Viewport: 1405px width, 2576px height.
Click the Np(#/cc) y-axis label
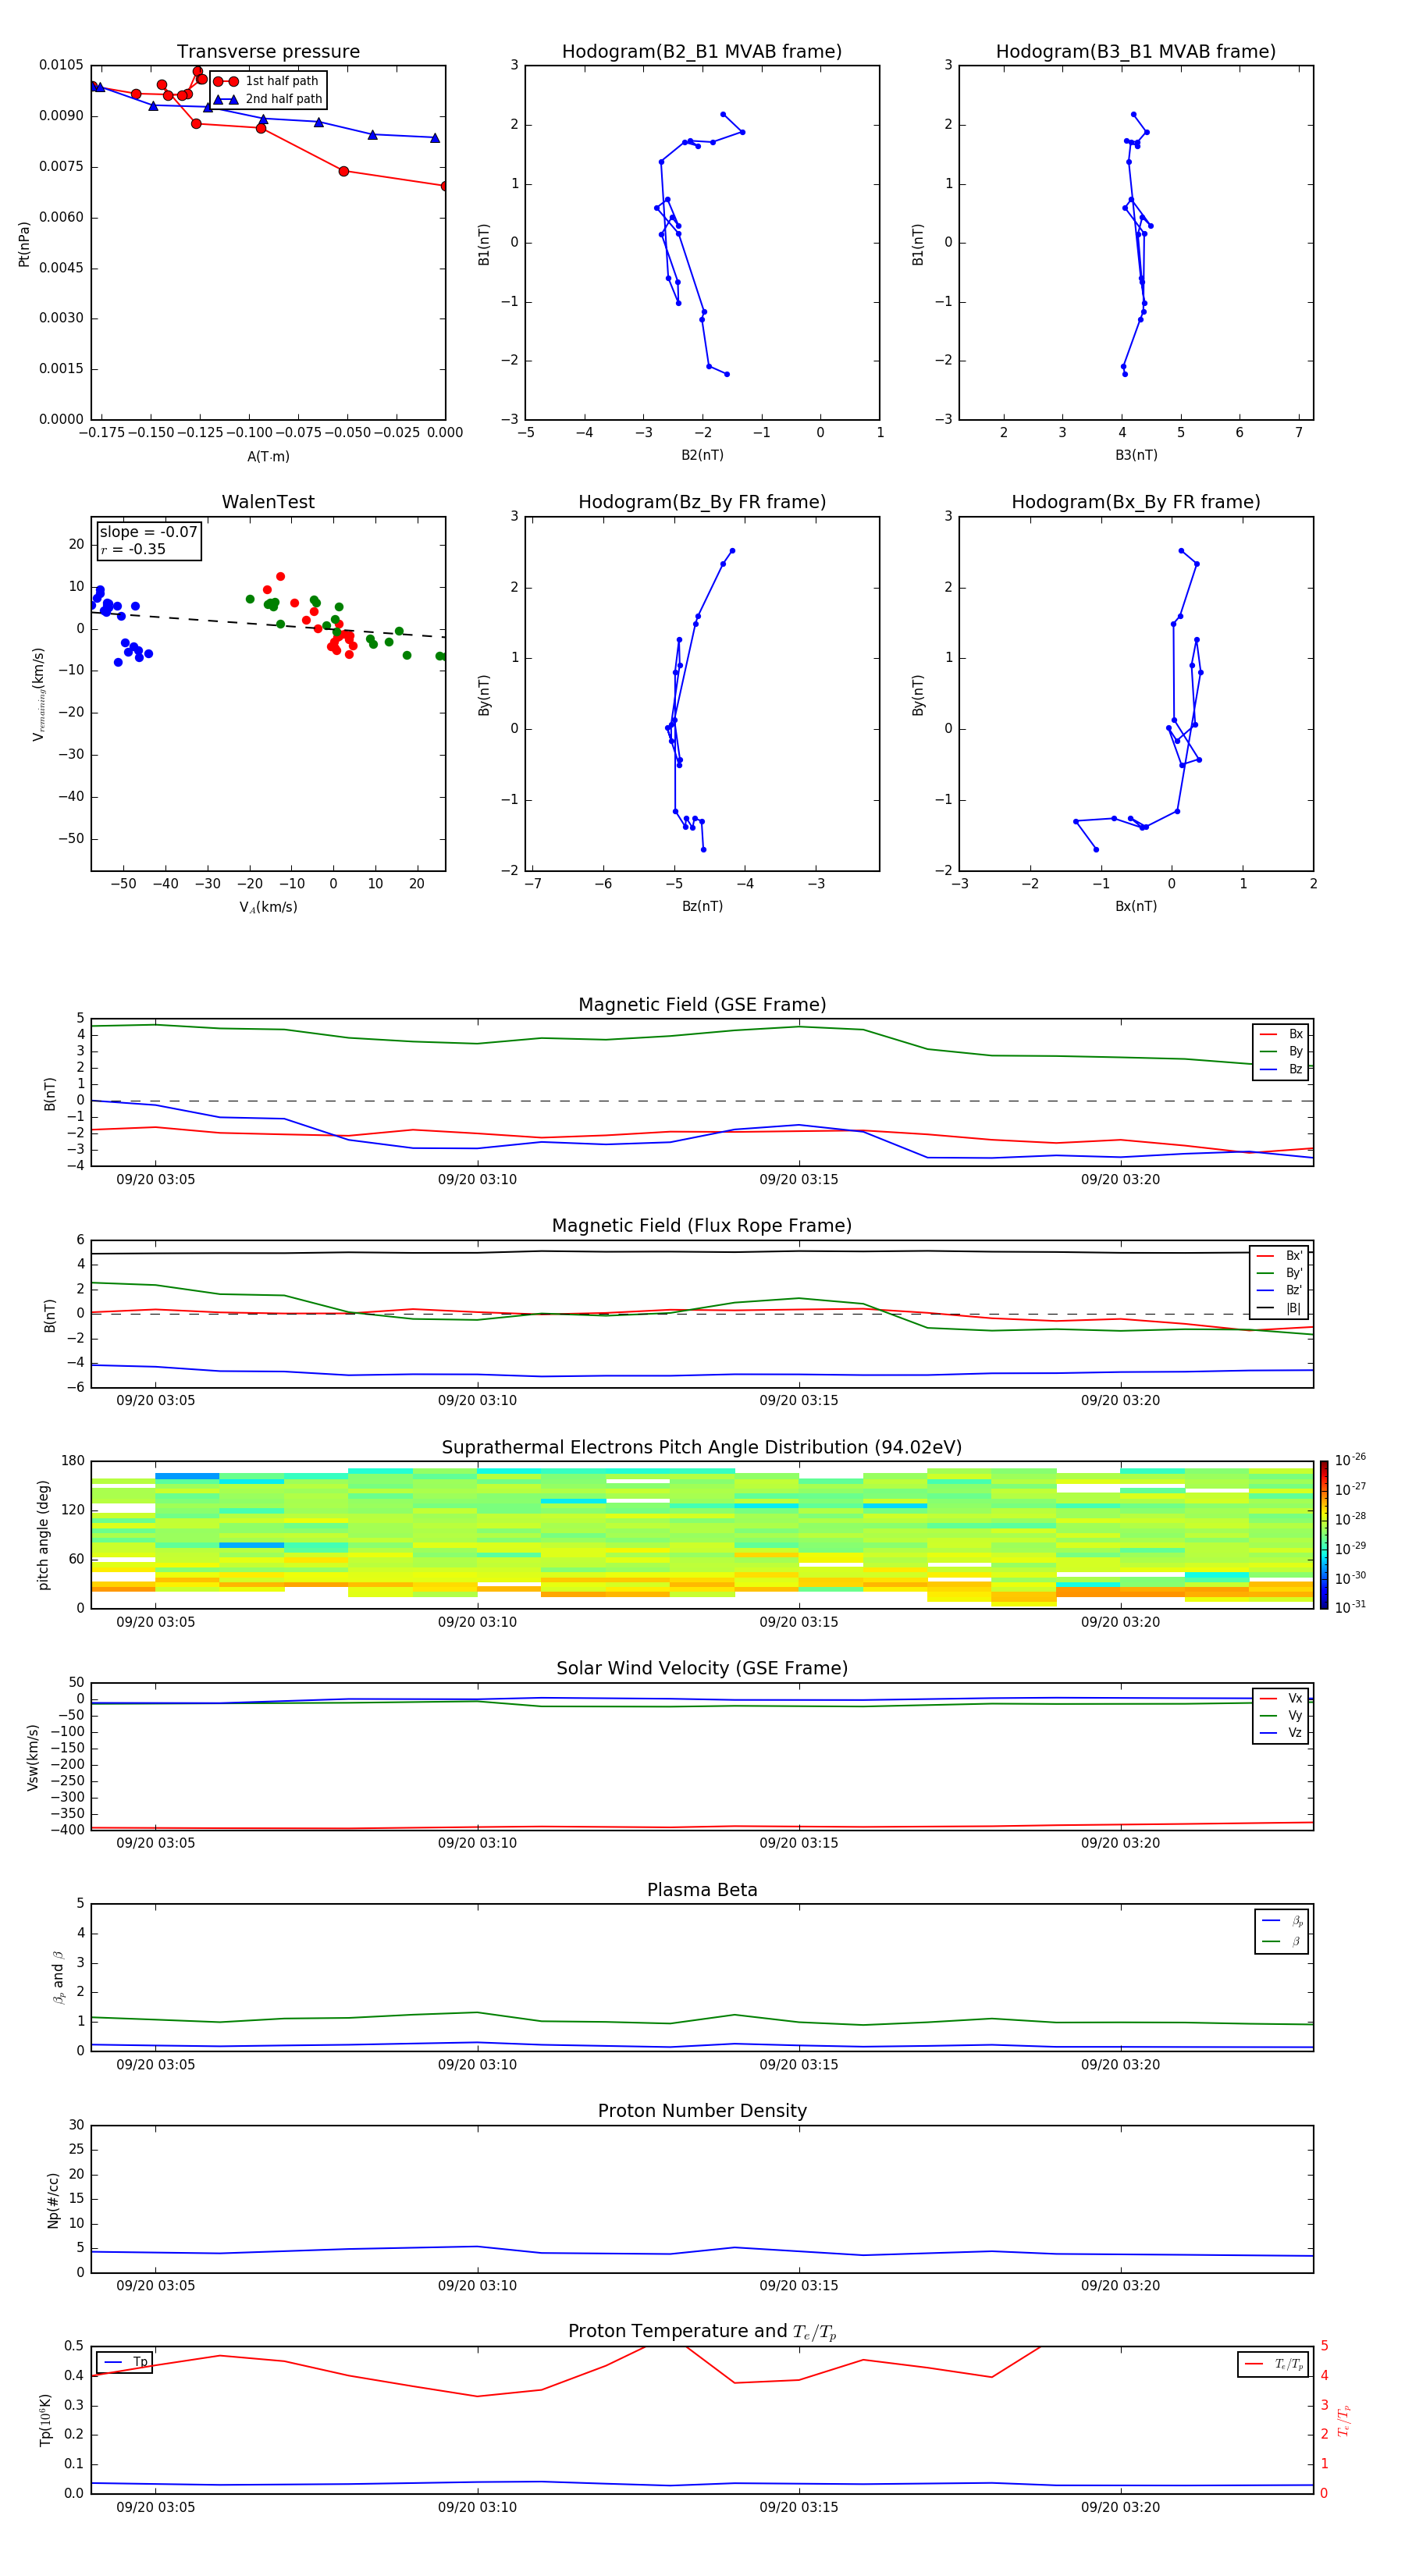pos(53,2199)
